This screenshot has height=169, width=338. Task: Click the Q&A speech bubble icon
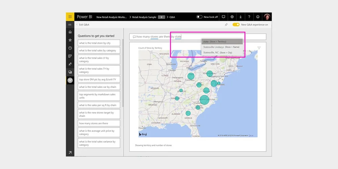134,37
